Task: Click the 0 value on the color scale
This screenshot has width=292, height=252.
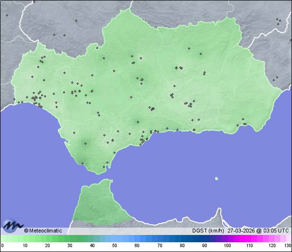Action: (x=2, y=246)
